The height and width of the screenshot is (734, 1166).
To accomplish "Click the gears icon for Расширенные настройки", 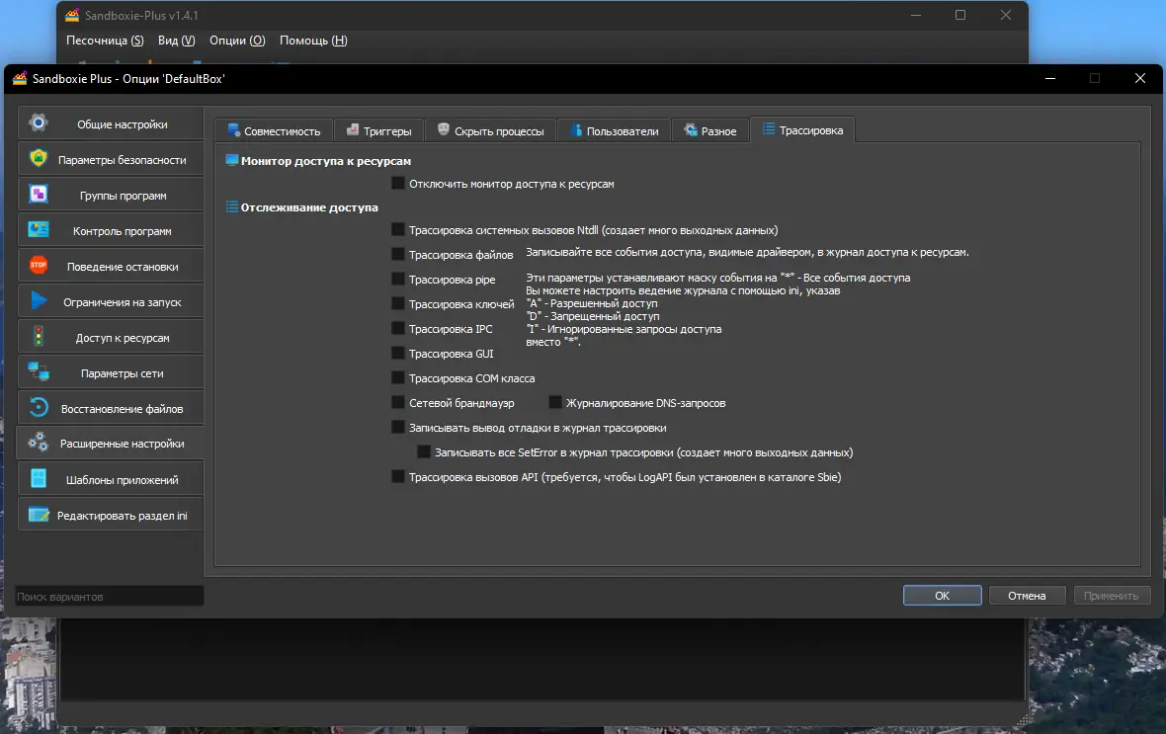I will (38, 442).
